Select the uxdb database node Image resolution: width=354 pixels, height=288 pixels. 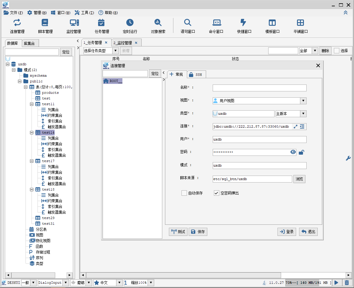(19, 64)
